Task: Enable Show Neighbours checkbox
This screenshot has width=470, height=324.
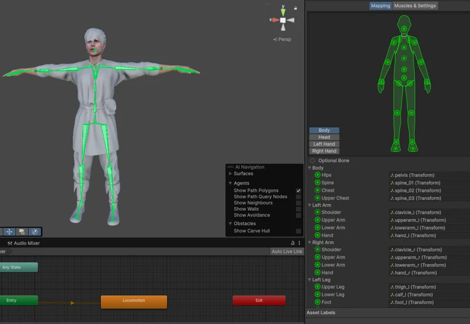Action: pos(298,203)
